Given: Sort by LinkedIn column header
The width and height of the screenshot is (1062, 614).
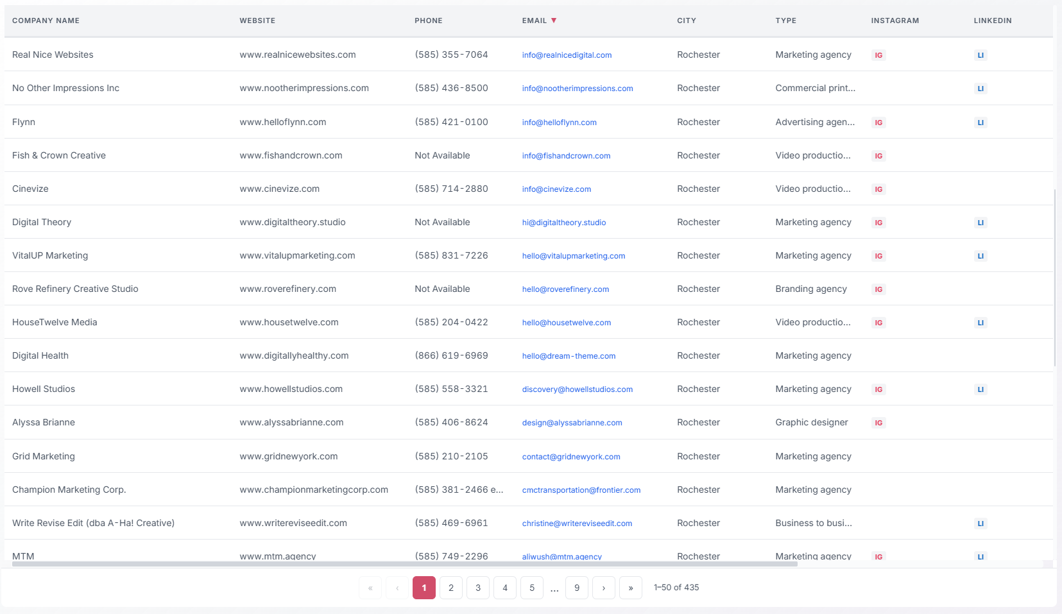Looking at the screenshot, I should tap(993, 21).
